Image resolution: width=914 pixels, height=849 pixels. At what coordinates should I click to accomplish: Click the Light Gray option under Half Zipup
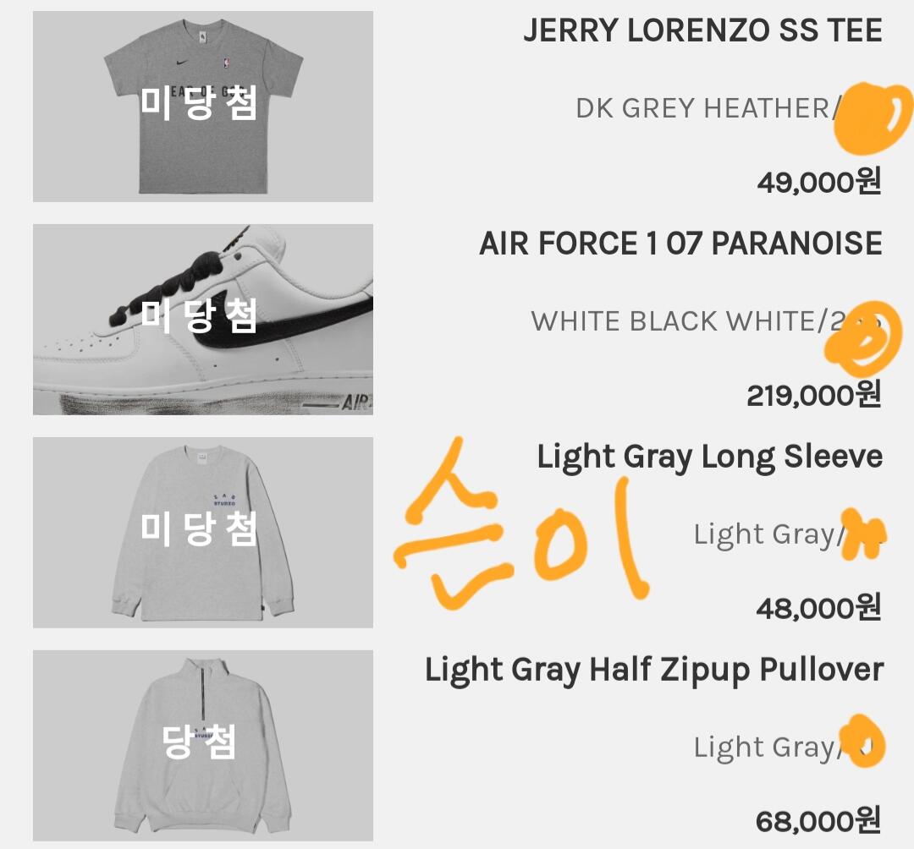pos(763,748)
